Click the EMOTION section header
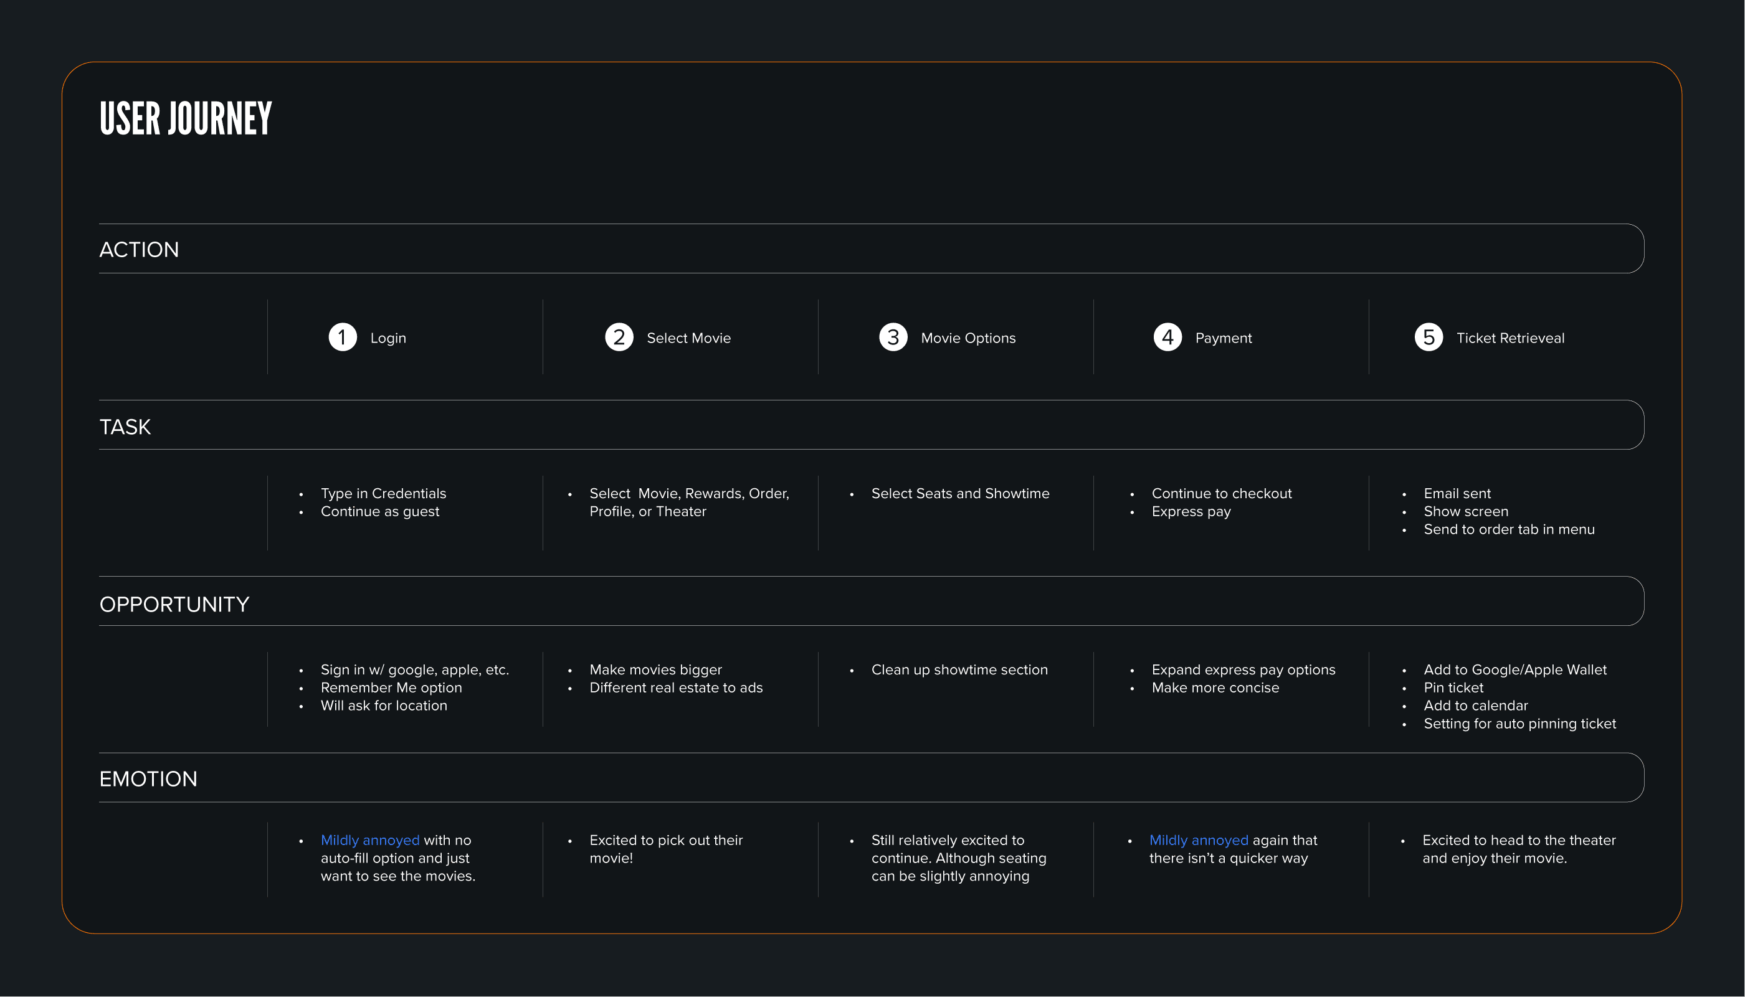The width and height of the screenshot is (1745, 997). click(x=148, y=778)
